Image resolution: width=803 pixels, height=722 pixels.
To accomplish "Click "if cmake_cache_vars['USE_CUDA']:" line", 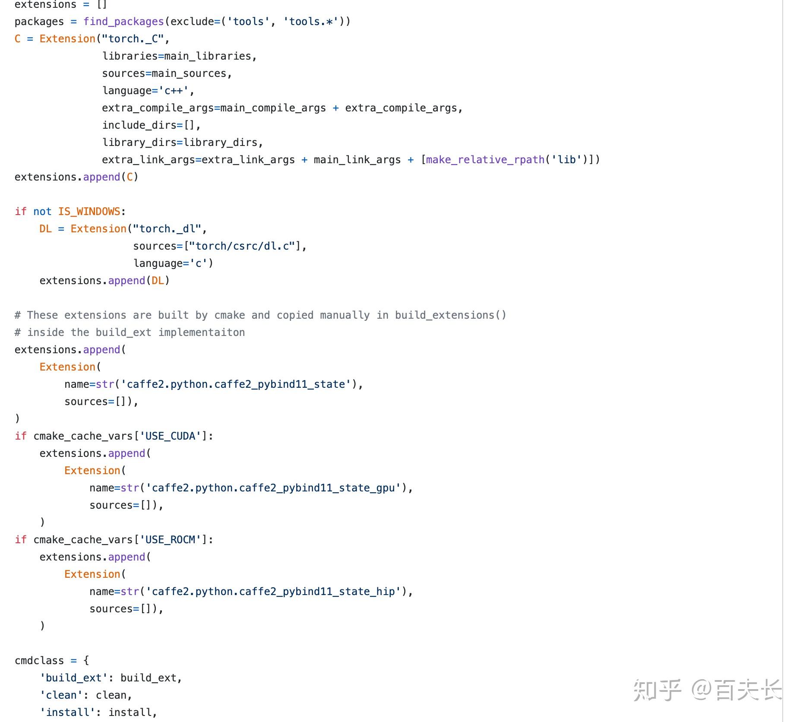I will pyautogui.click(x=114, y=436).
